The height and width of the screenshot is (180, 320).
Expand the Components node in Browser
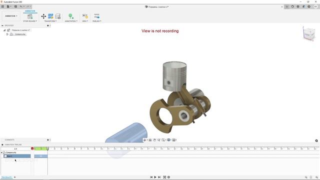click(x=7, y=34)
